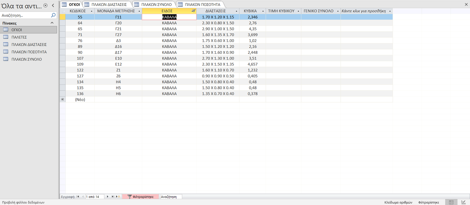Click the Κάντε κλικ για προσθήκη column
Viewport: 470px width, 205px height.
point(366,11)
